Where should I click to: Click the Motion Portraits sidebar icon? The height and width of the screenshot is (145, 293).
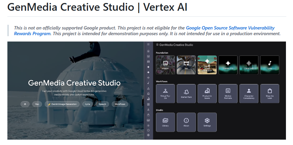point(148,104)
